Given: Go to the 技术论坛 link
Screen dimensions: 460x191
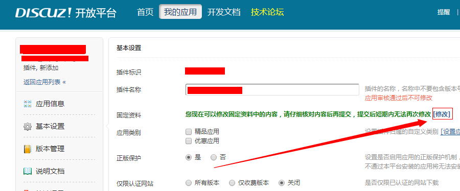Looking at the screenshot, I should [267, 12].
